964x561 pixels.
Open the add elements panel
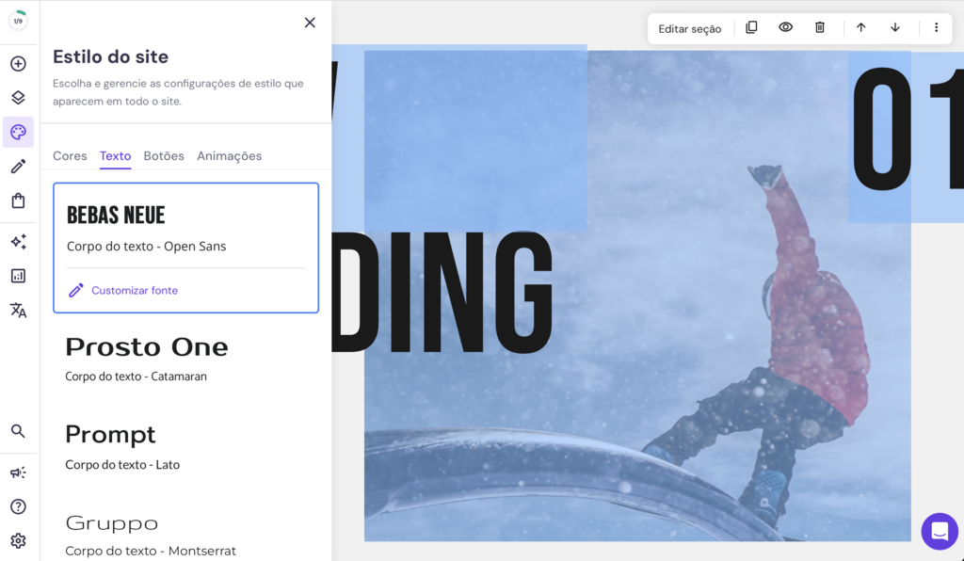[x=19, y=64]
